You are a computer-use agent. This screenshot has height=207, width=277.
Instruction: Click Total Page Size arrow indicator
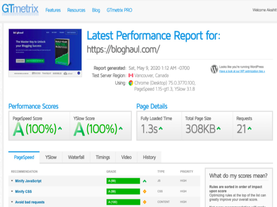[219, 128]
